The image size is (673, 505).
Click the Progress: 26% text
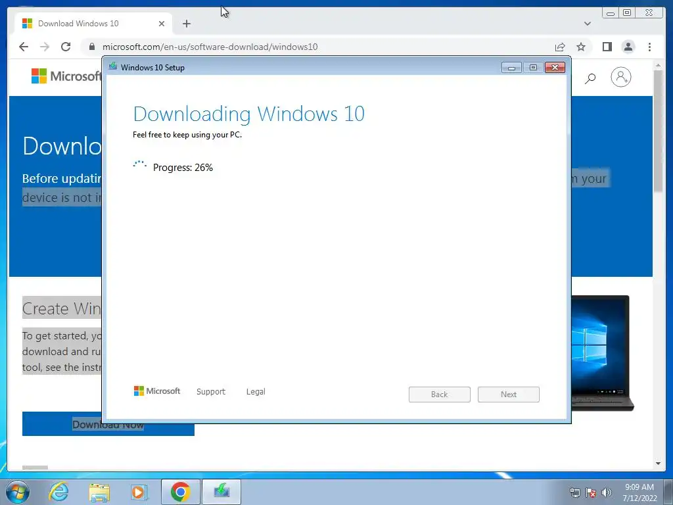(x=183, y=168)
